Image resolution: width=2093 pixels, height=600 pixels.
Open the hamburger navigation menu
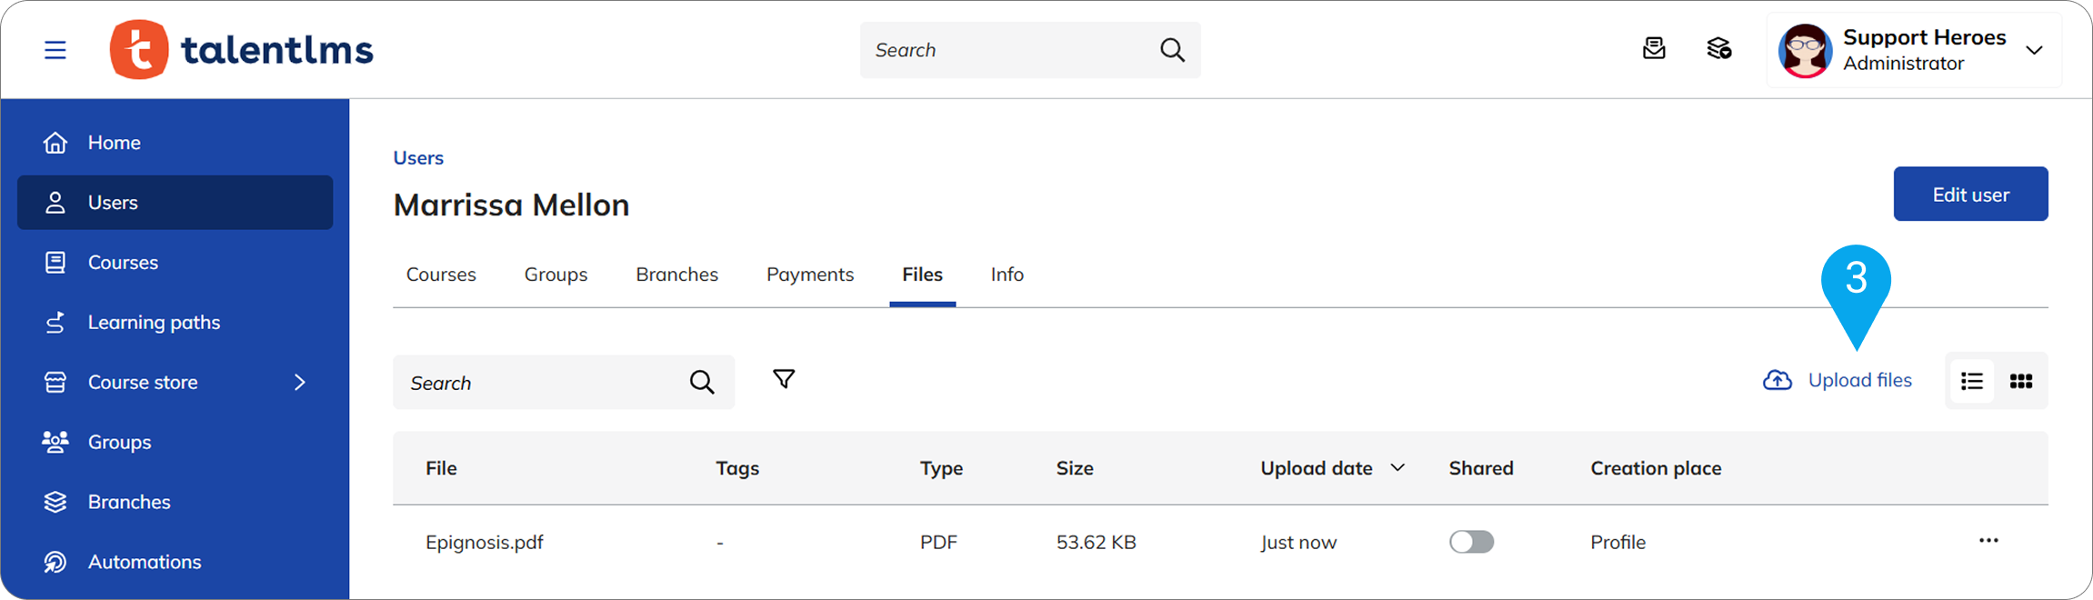point(55,50)
